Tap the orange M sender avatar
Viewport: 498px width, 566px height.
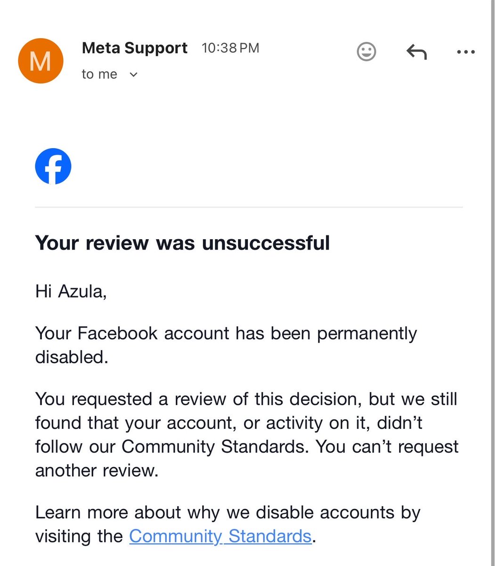pos(40,61)
